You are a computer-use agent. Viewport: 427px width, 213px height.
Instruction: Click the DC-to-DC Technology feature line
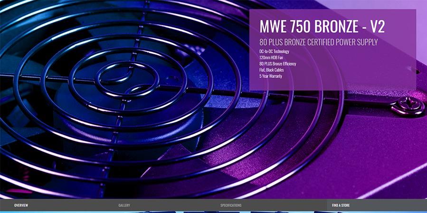pyautogui.click(x=274, y=51)
